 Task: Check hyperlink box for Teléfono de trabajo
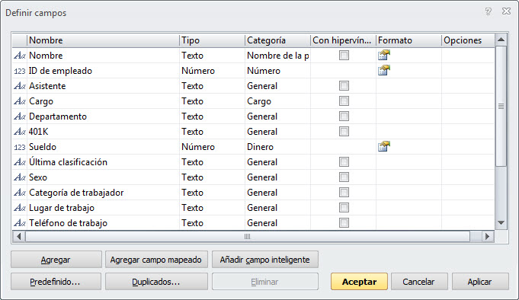pos(344,222)
